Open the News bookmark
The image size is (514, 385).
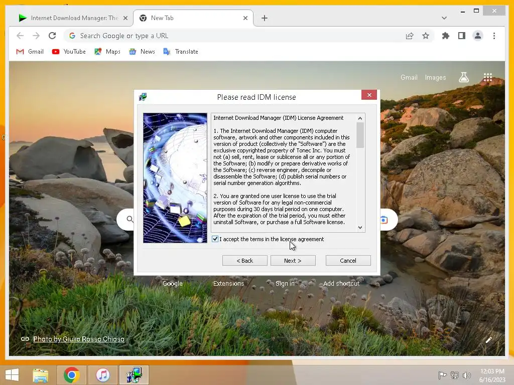tap(142, 52)
